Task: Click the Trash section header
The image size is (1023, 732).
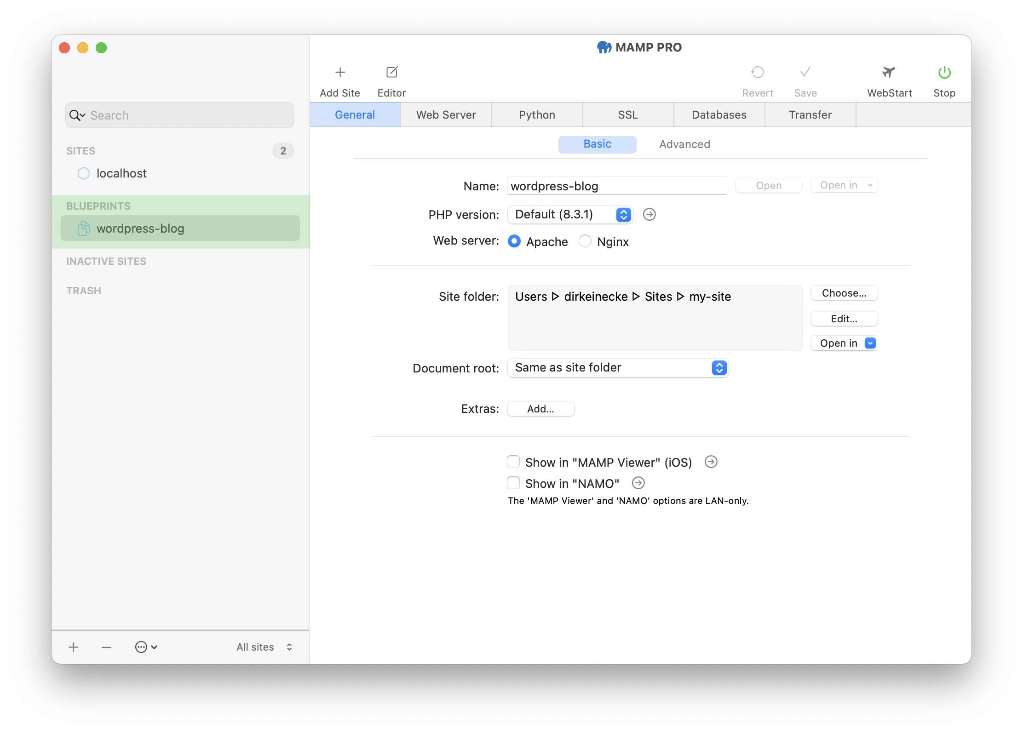Action: point(84,291)
